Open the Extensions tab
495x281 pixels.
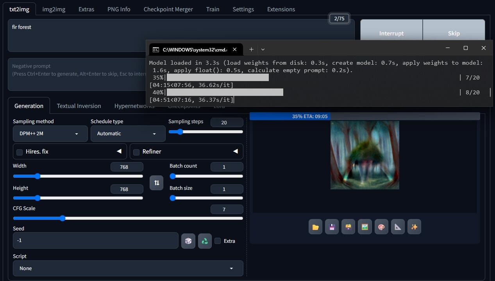(x=281, y=9)
